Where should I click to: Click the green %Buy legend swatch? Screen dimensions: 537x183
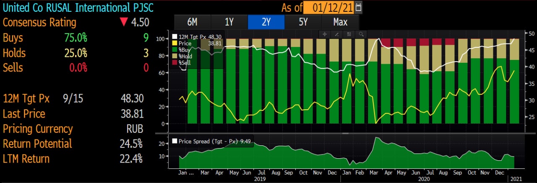(x=175, y=49)
